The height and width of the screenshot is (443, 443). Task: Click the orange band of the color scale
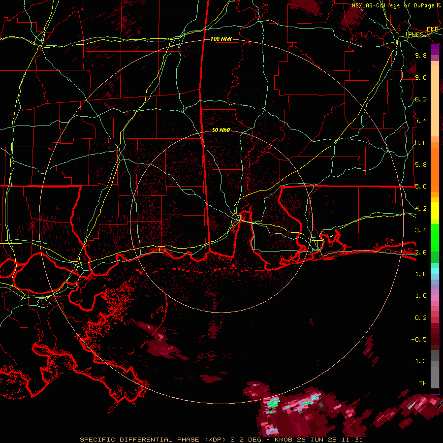435,170
